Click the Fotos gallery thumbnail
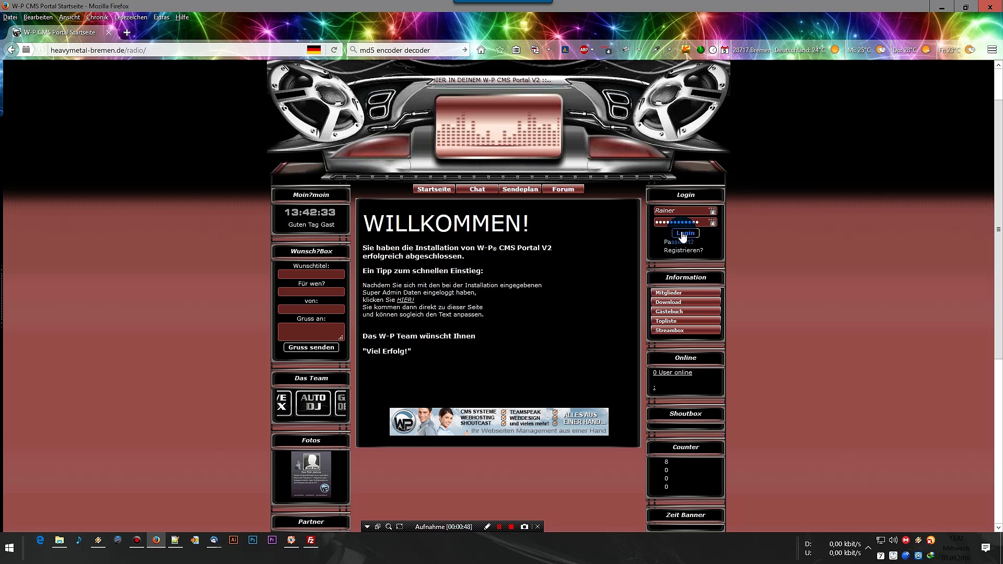The image size is (1003, 564). 311,474
